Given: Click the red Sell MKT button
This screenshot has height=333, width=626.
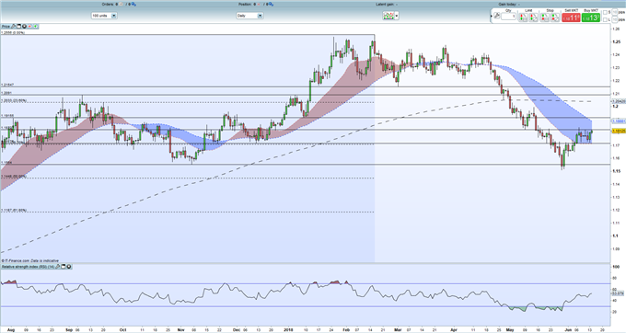Looking at the screenshot, I should 571,17.
